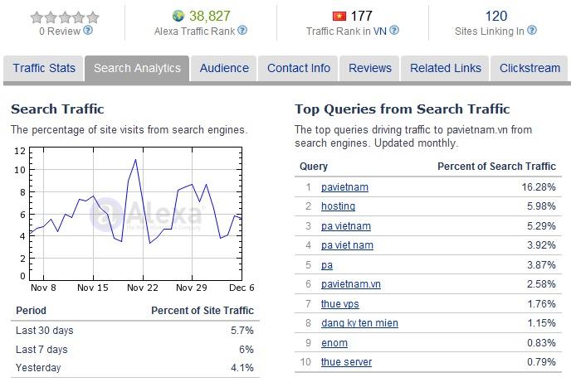
Task: Click the help icon next to 0 Review
Action: (x=88, y=31)
